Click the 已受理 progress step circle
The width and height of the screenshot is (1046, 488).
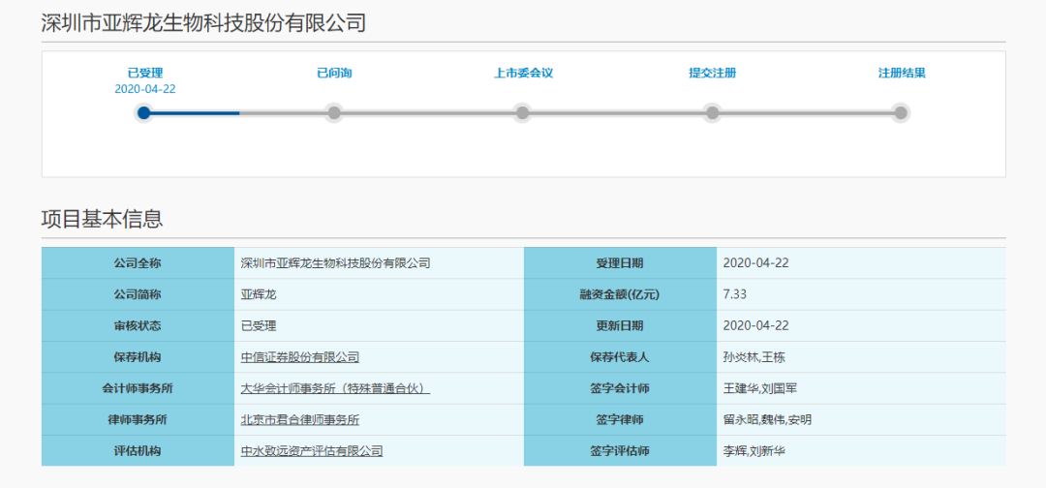[x=143, y=112]
